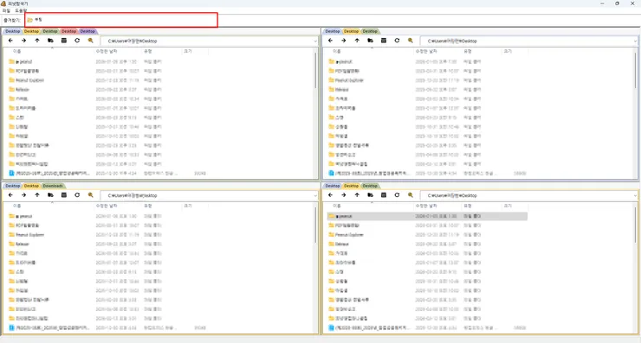Select 'Release' folder in top-right pane
Screen dimensions: 641x343
coord(339,90)
